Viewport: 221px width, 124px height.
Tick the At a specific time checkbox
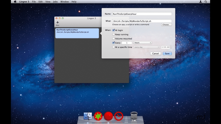click(114, 47)
